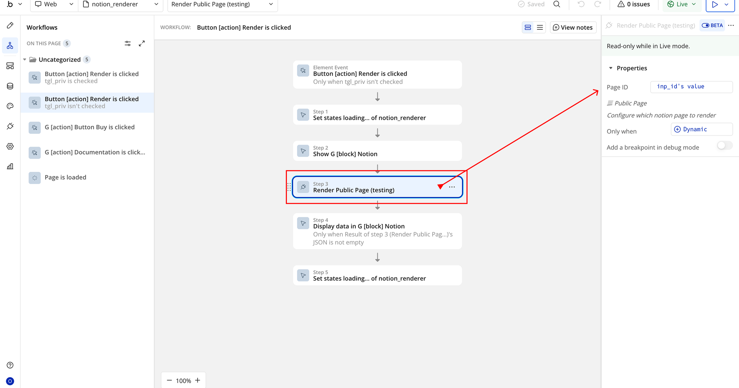Select Step 5 Set states loading card
This screenshot has width=739, height=388.
click(377, 276)
